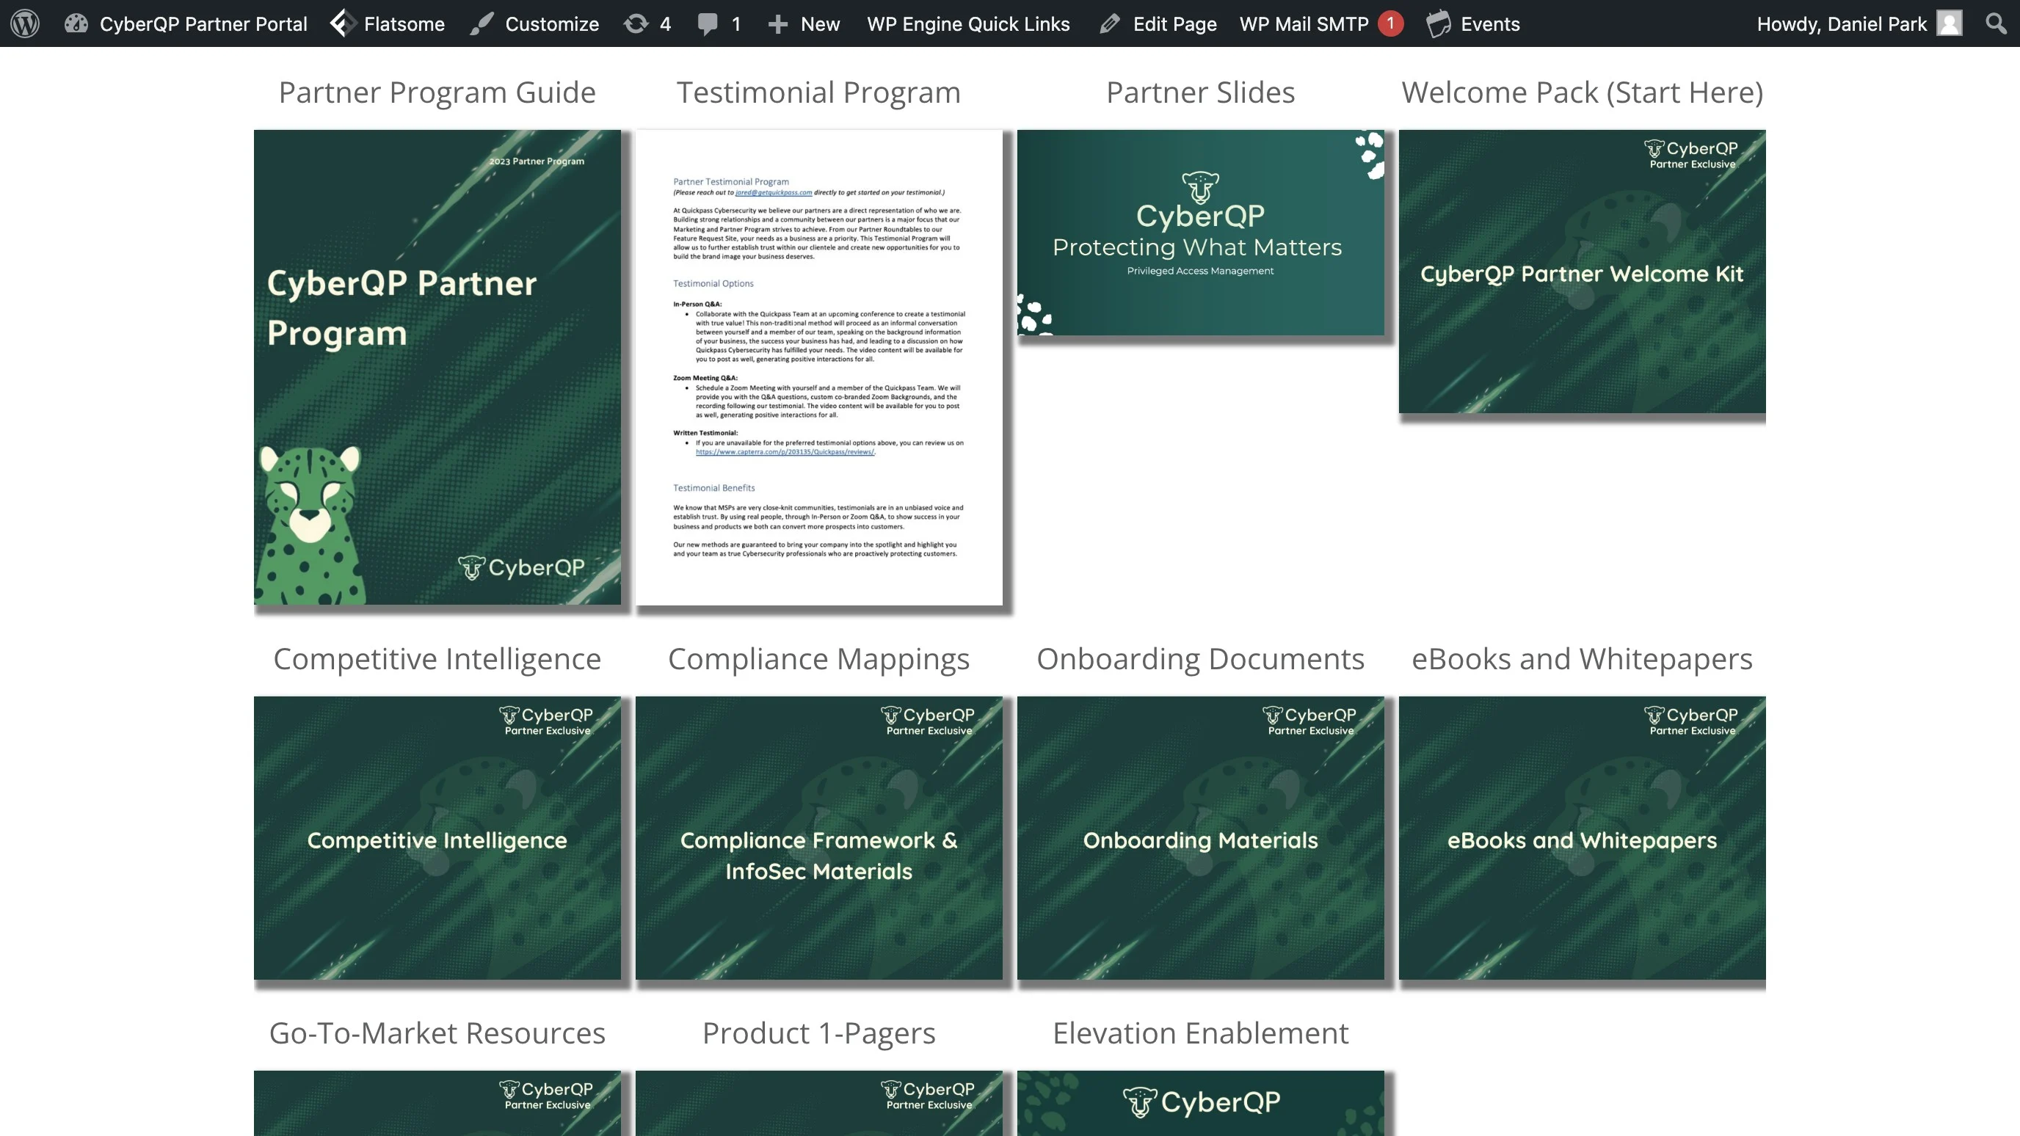Image resolution: width=2020 pixels, height=1136 pixels.
Task: Open the Compliance Mappings heading link
Action: [x=818, y=659]
